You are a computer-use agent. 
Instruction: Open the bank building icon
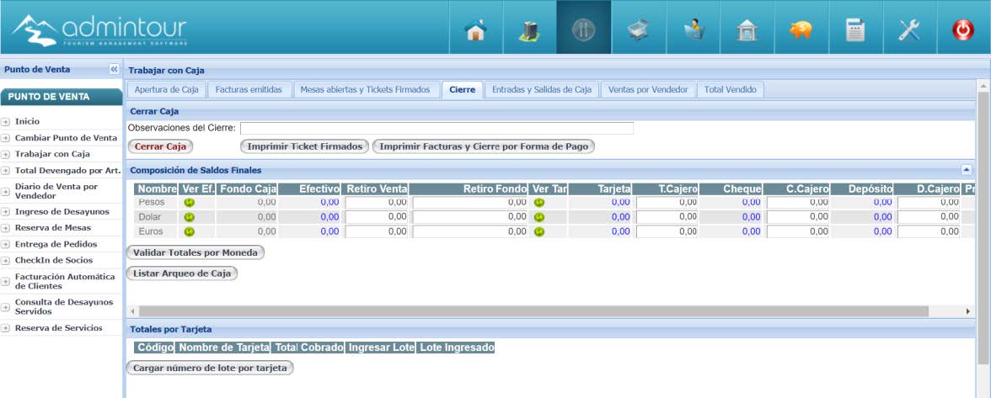pyautogui.click(x=747, y=29)
